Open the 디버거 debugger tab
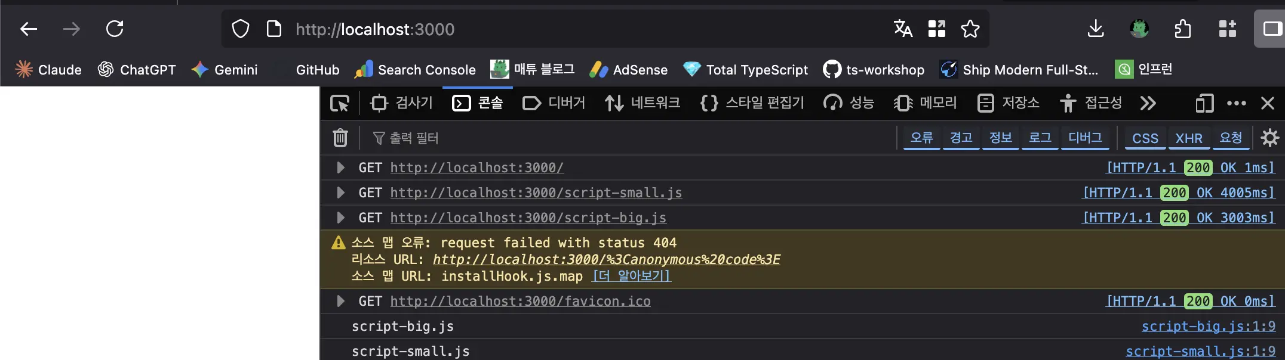Screen dimensions: 1285x360 [x=554, y=103]
